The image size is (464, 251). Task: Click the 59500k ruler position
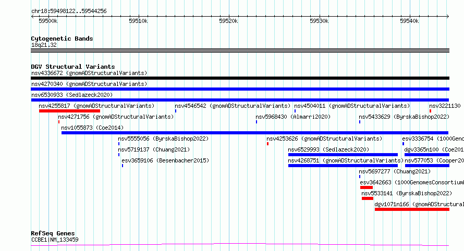[48, 21]
